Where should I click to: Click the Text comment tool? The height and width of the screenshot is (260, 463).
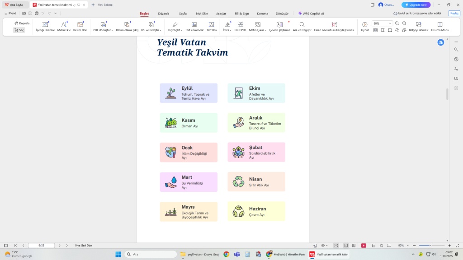[194, 24]
